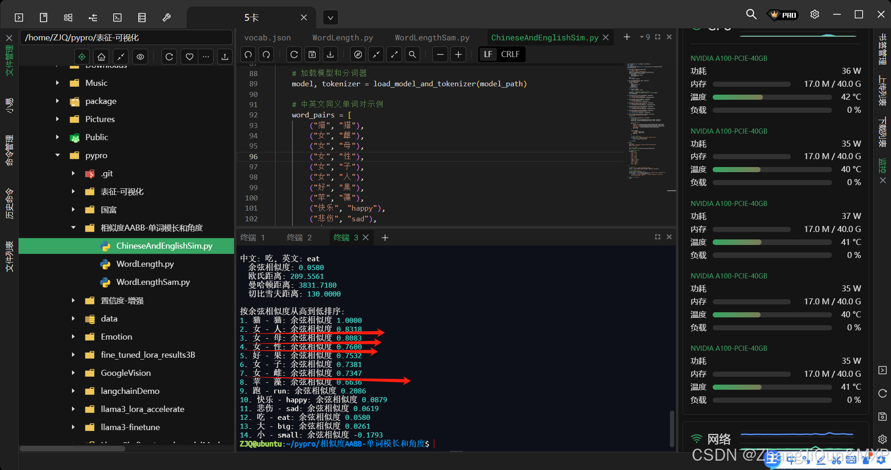Click the compass icon in editor toolbar

tap(358, 54)
